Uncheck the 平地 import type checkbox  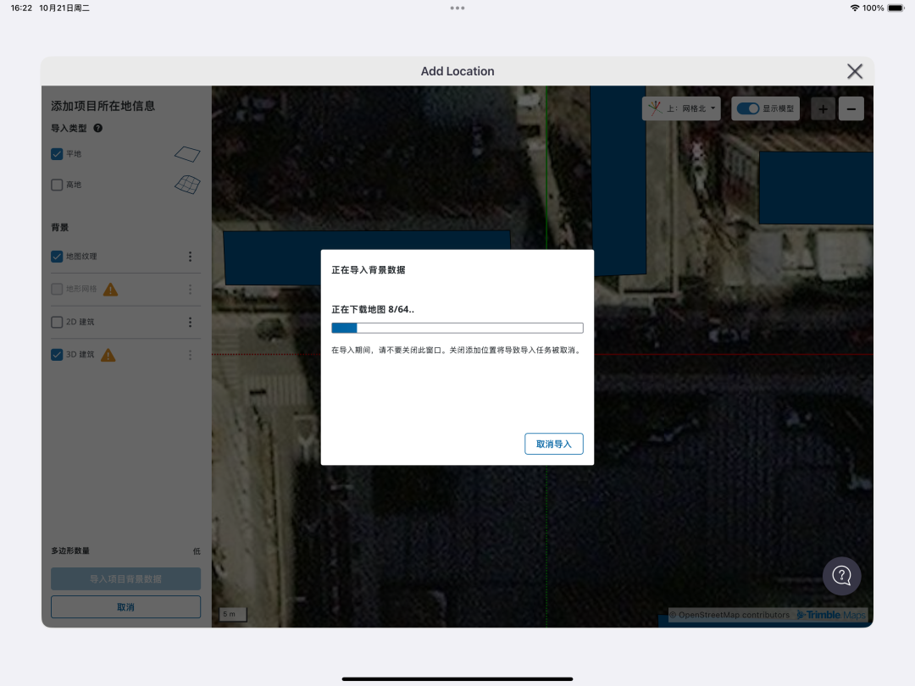click(x=58, y=154)
